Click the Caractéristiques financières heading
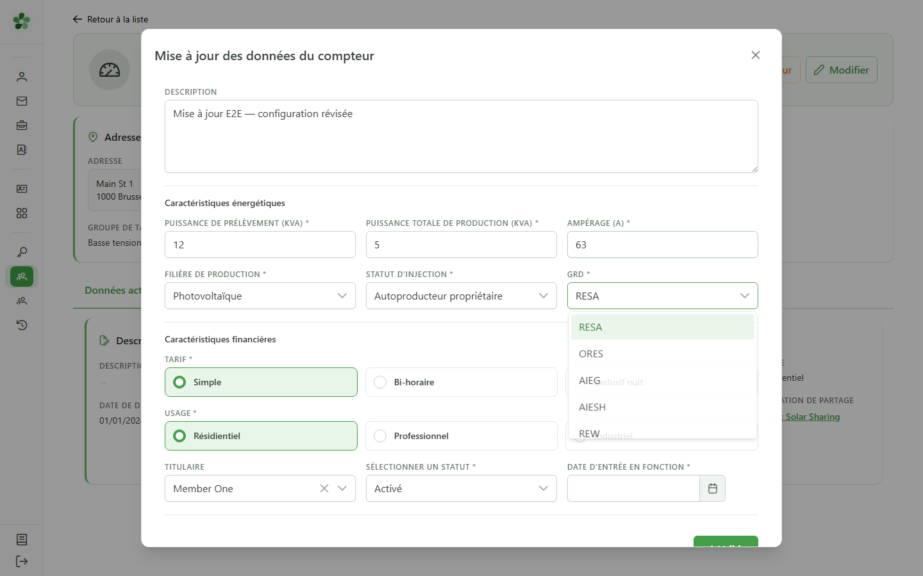Image resolution: width=923 pixels, height=576 pixels. [x=220, y=339]
